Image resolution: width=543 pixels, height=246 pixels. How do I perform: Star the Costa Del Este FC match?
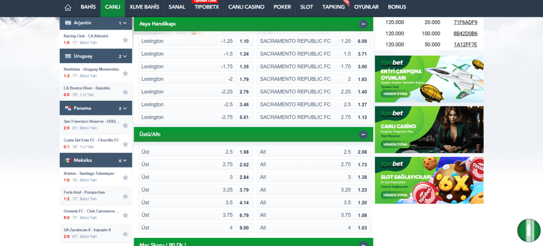[125, 143]
